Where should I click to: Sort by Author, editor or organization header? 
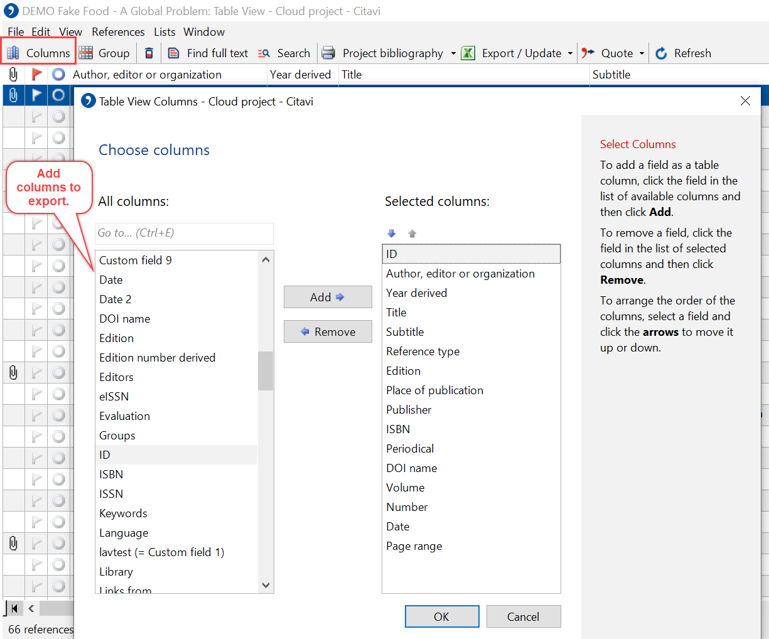(x=168, y=75)
